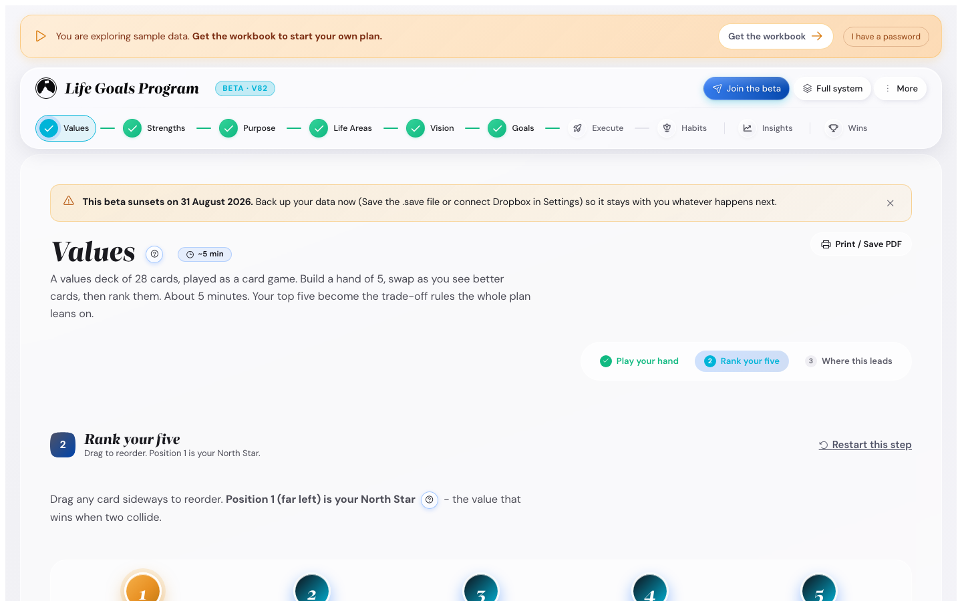Click the ~5 min time badge
This screenshot has width=962, height=601.
click(x=204, y=254)
